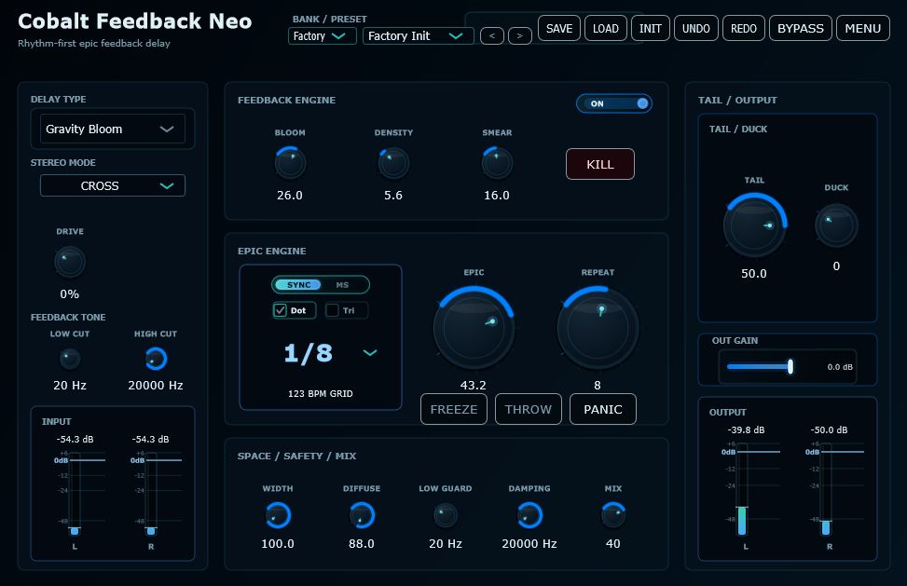Click the output R level meter
The height and width of the screenshot is (586, 907).
(826, 489)
